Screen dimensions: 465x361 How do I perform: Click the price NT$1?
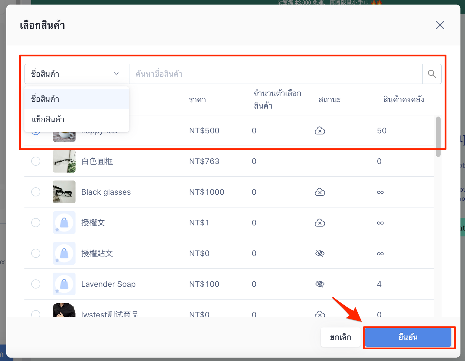(x=199, y=223)
